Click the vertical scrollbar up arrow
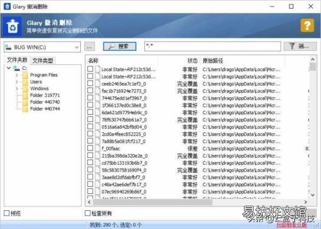Viewport: 321px width, 229px height. (x=313, y=59)
